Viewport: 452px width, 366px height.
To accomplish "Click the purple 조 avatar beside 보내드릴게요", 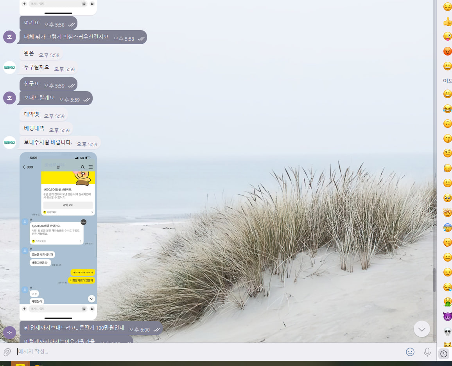I will pyautogui.click(x=9, y=98).
